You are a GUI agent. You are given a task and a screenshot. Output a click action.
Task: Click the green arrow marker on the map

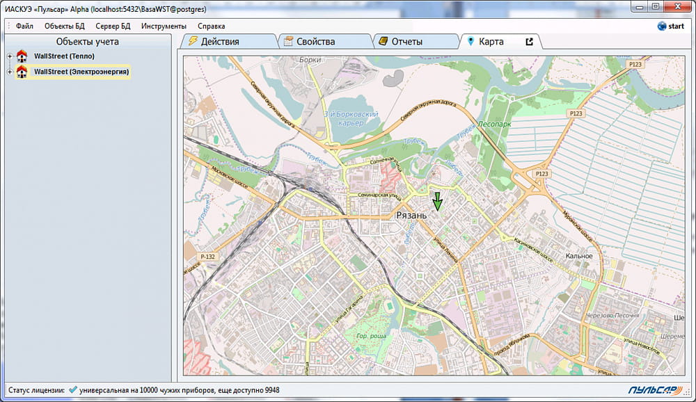[x=437, y=201]
